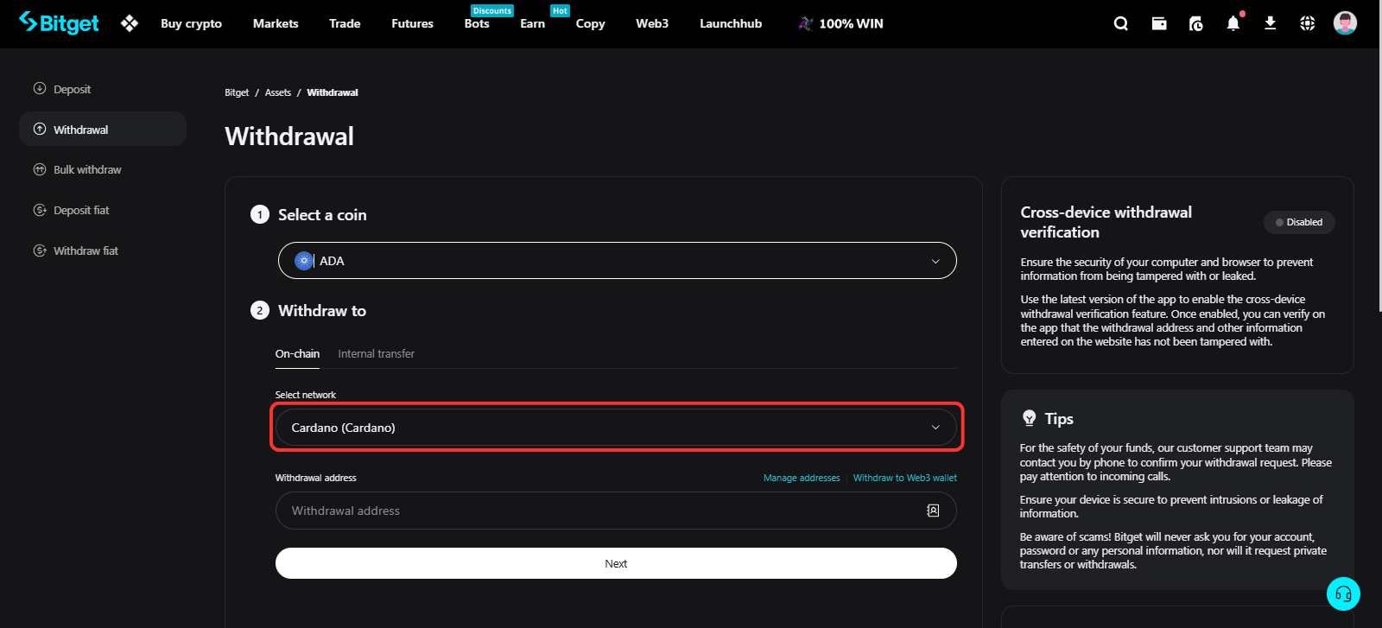
Task: Open the Launchhub menu
Action: (731, 23)
